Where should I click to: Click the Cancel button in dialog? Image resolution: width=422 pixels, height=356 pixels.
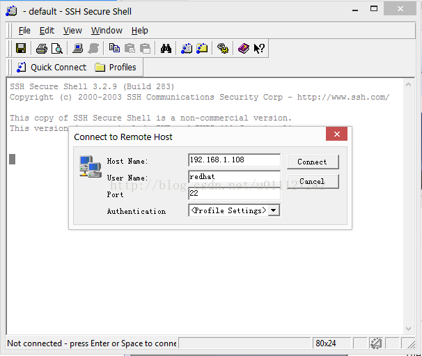313,181
